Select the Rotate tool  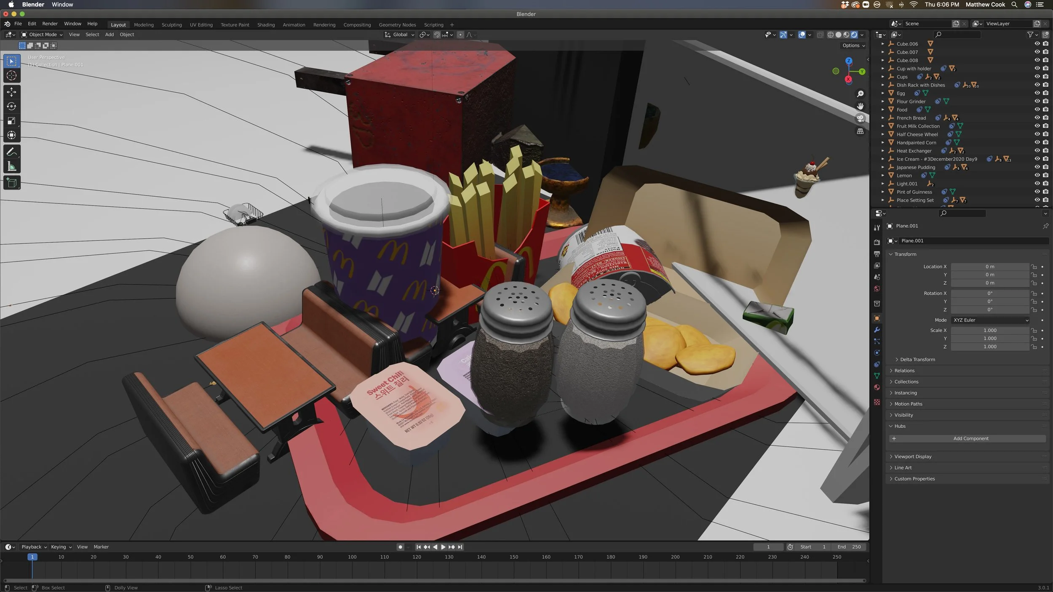[x=12, y=107]
